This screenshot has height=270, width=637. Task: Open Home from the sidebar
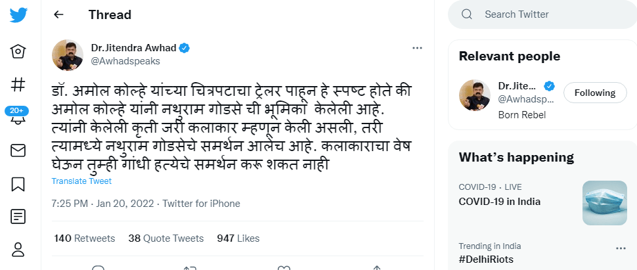point(18,51)
